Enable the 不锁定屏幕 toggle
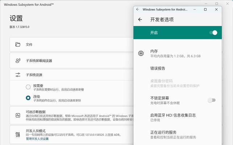 (x=212, y=100)
